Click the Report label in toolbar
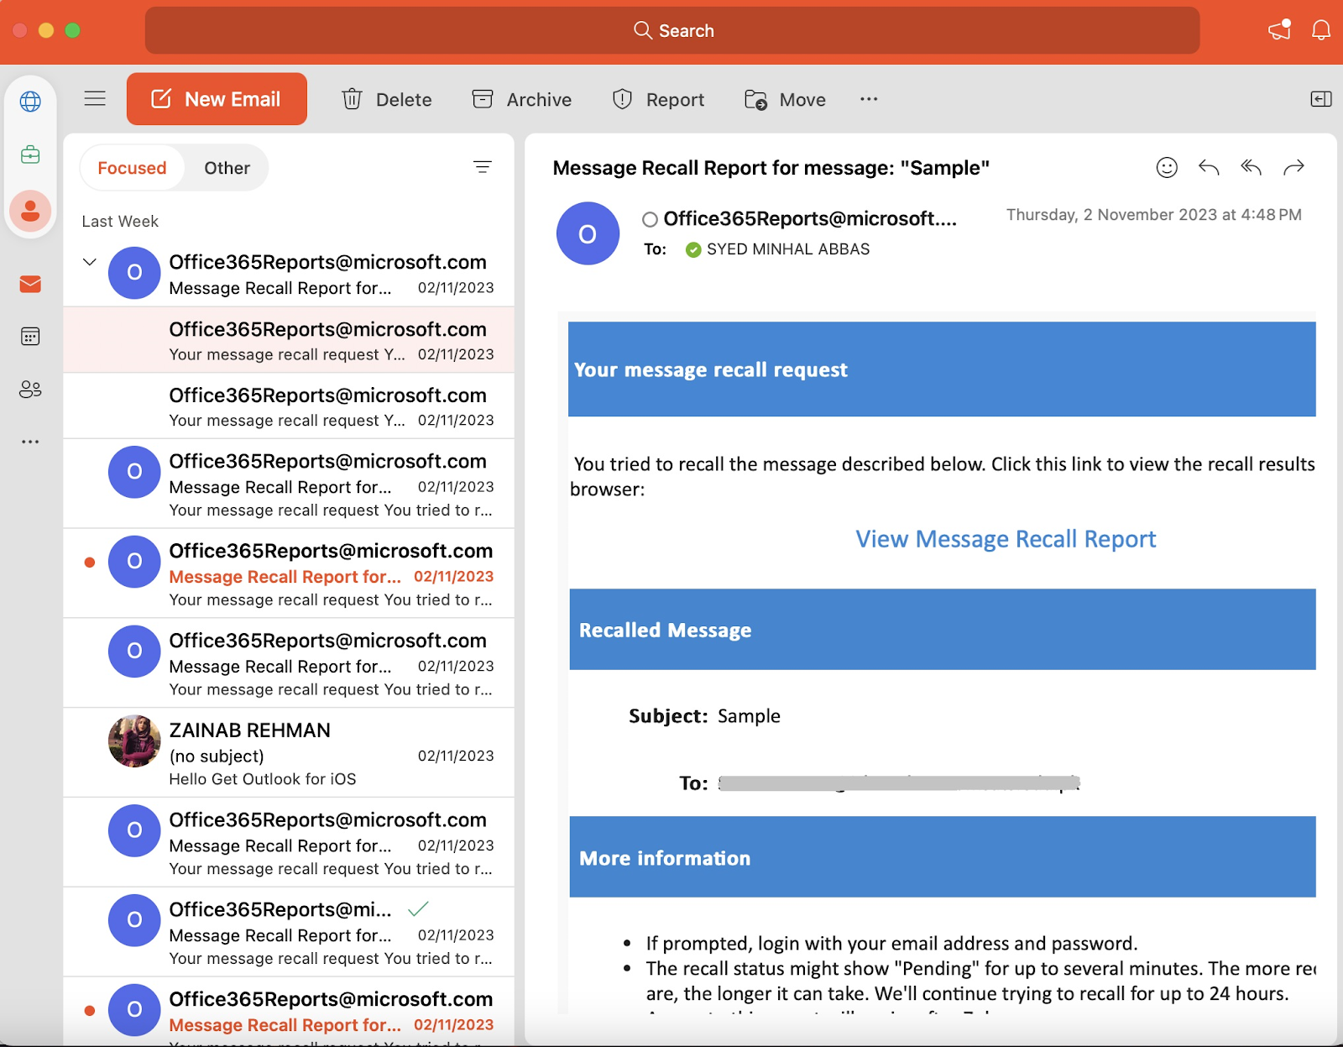Image resolution: width=1343 pixels, height=1047 pixels. [675, 100]
